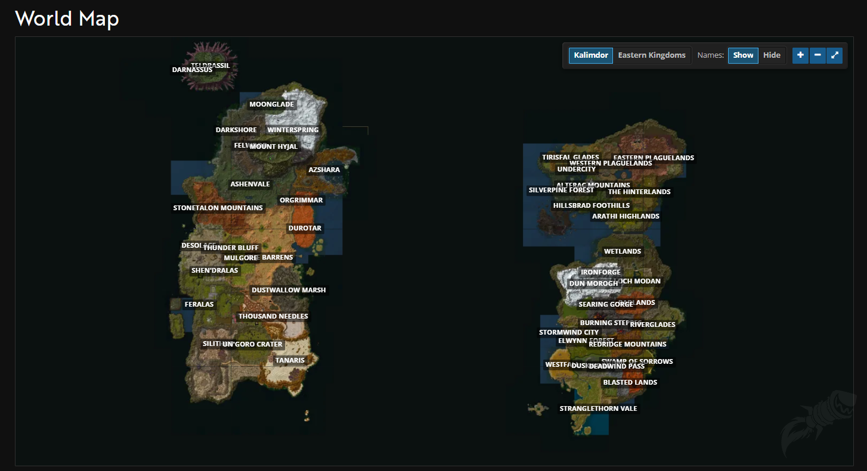This screenshot has height=471, width=867.
Task: Open the Barrens zone label
Action: coord(277,257)
